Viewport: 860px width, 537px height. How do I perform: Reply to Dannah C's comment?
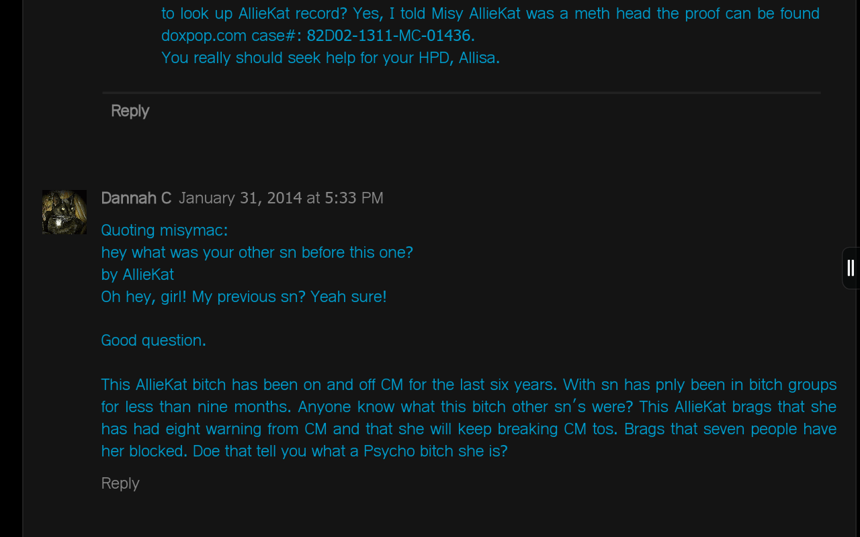click(x=120, y=483)
